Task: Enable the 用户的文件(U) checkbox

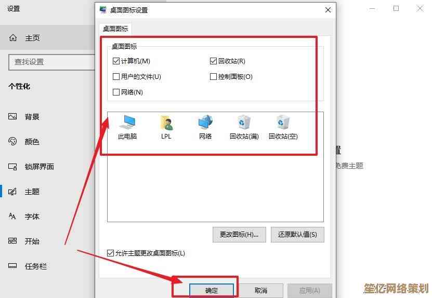Action: (x=116, y=76)
